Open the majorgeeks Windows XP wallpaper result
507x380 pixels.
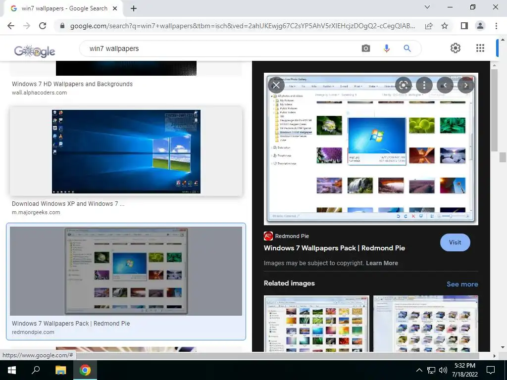[x=126, y=151]
